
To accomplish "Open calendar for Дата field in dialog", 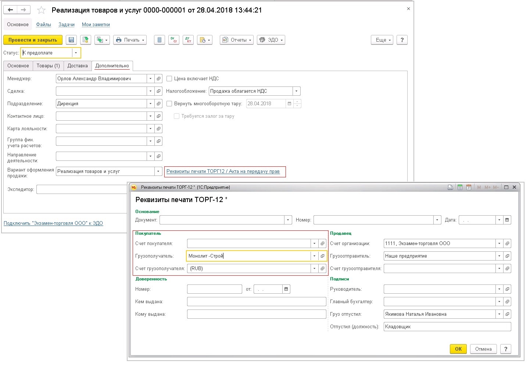I will click(507, 220).
